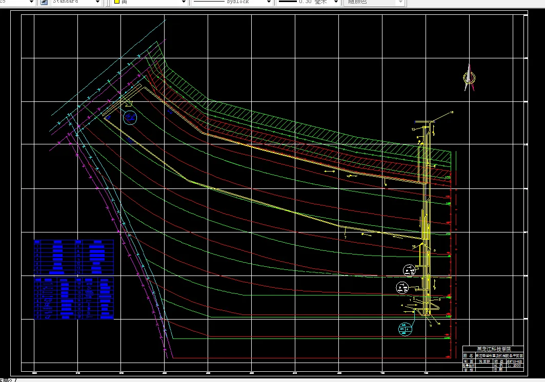545x382 pixels.
Task: Open the ByBlock linetype dropdown
Action: (269, 2)
